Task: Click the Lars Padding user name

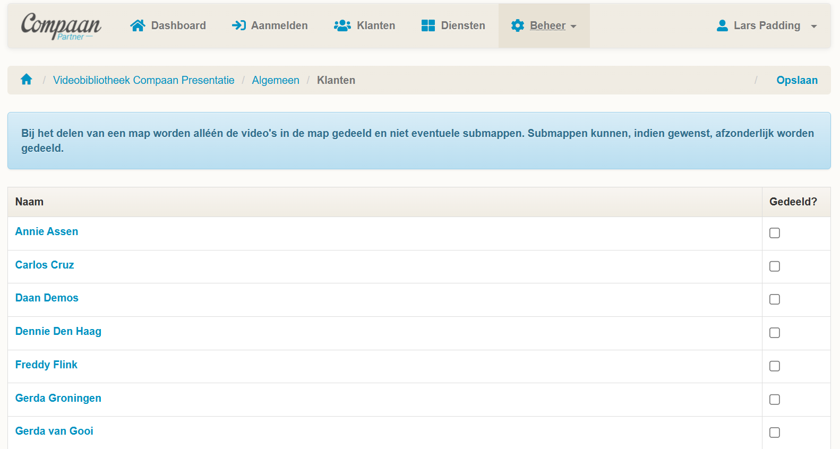Action: pos(767,25)
